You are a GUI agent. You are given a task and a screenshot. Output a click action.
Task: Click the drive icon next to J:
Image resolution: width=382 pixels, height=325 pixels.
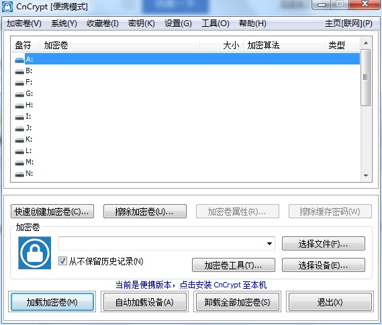click(x=19, y=129)
